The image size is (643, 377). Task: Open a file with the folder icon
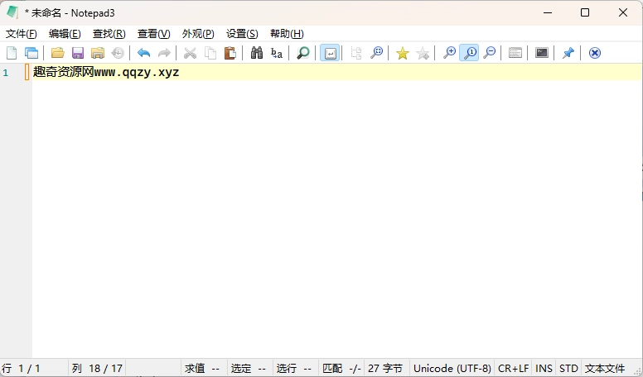57,53
